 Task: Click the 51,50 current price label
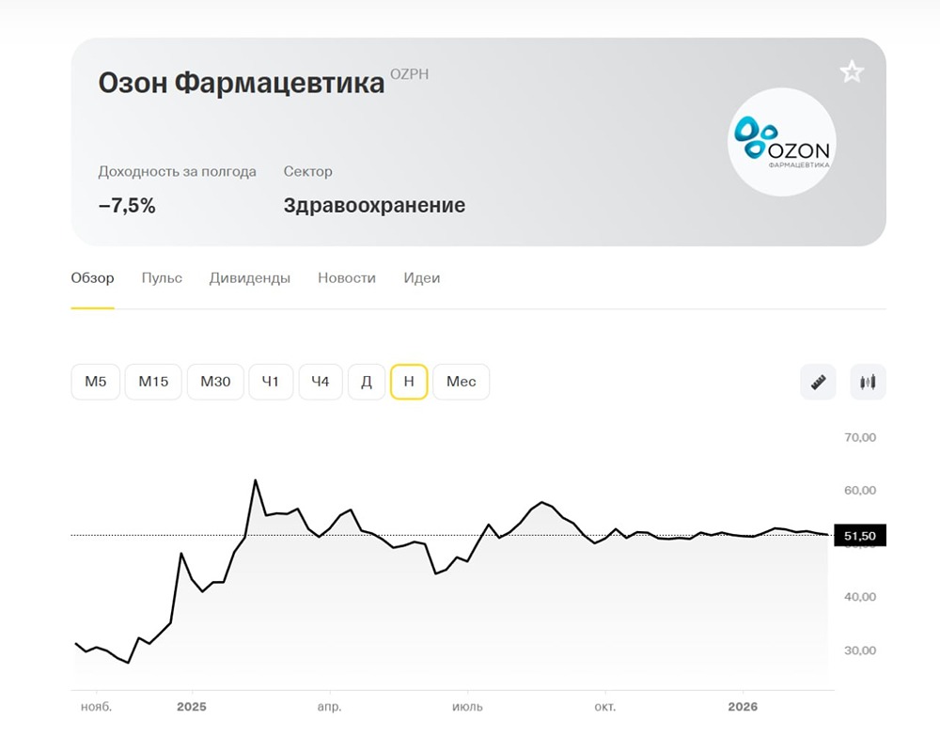[859, 536]
